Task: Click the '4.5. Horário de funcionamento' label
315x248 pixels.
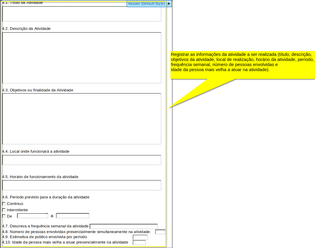Action: pos(40,177)
